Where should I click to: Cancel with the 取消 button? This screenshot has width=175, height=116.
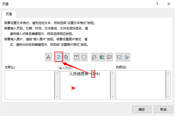163,110
